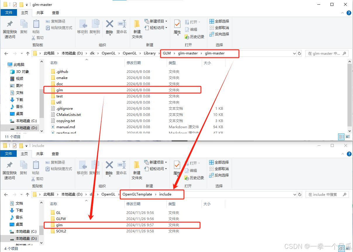Click the navigate-up arrow button

pyautogui.click(x=27, y=53)
